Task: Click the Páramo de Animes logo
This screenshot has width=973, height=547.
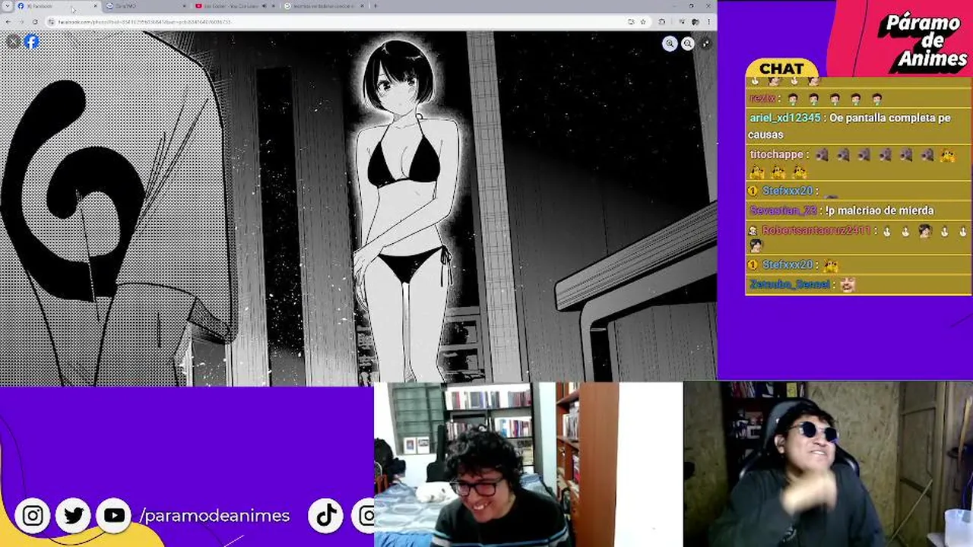Action: click(x=923, y=43)
